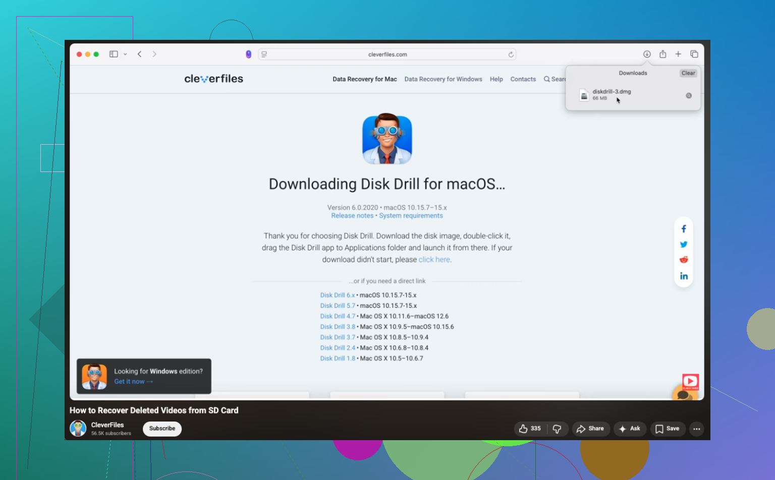The width and height of the screenshot is (775, 480).
Task: Click the site Search icon
Action: 547,79
